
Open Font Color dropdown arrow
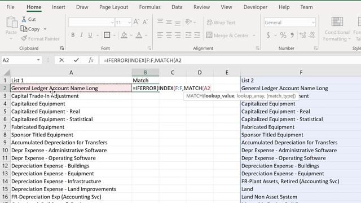coord(146,35)
